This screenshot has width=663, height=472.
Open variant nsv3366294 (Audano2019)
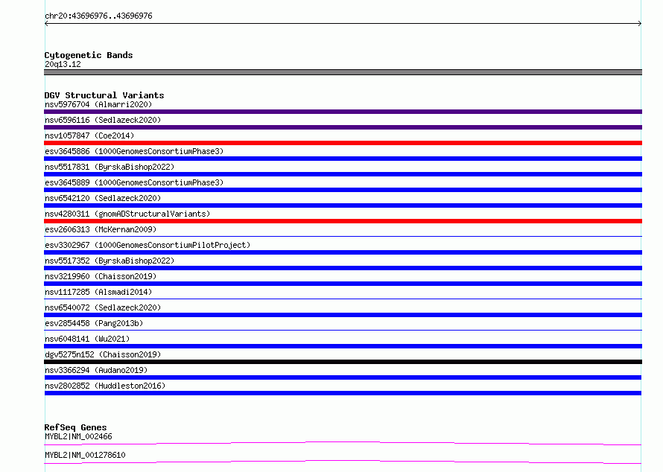coord(96,370)
